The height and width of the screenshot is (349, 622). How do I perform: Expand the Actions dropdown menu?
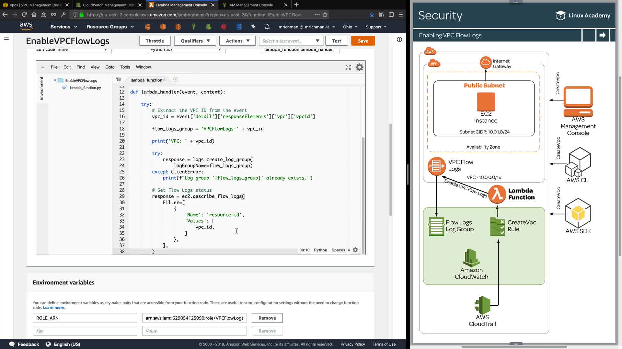click(x=237, y=41)
